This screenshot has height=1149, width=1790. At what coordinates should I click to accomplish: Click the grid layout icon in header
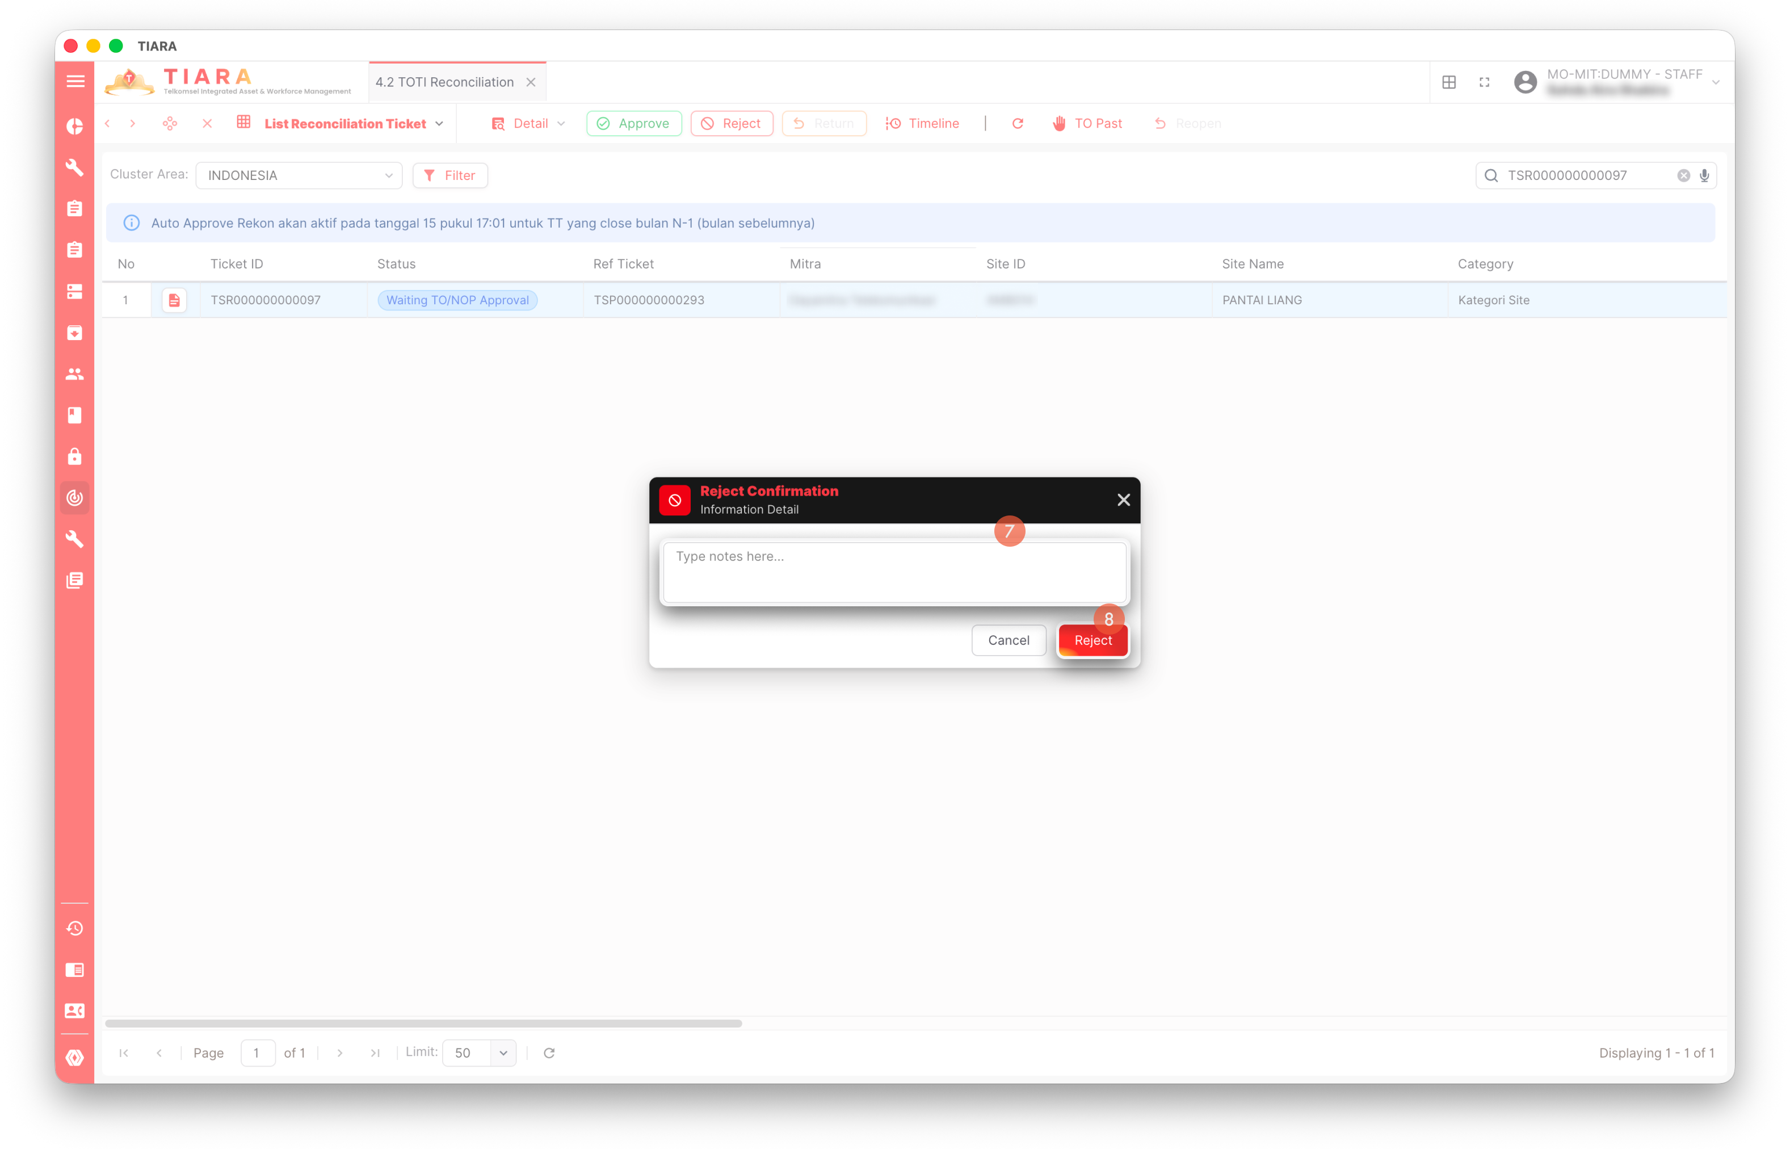tap(1448, 82)
